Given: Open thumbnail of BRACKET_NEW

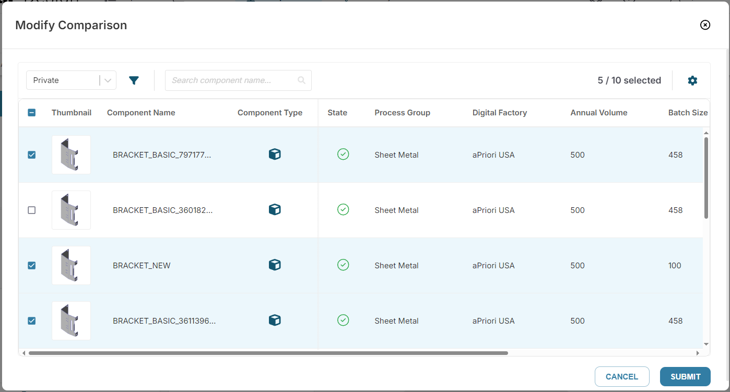Looking at the screenshot, I should pos(71,265).
